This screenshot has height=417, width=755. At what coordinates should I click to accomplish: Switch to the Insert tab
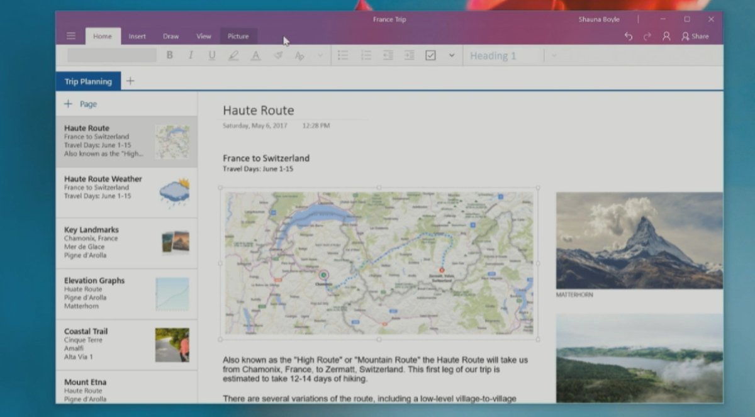tap(137, 36)
